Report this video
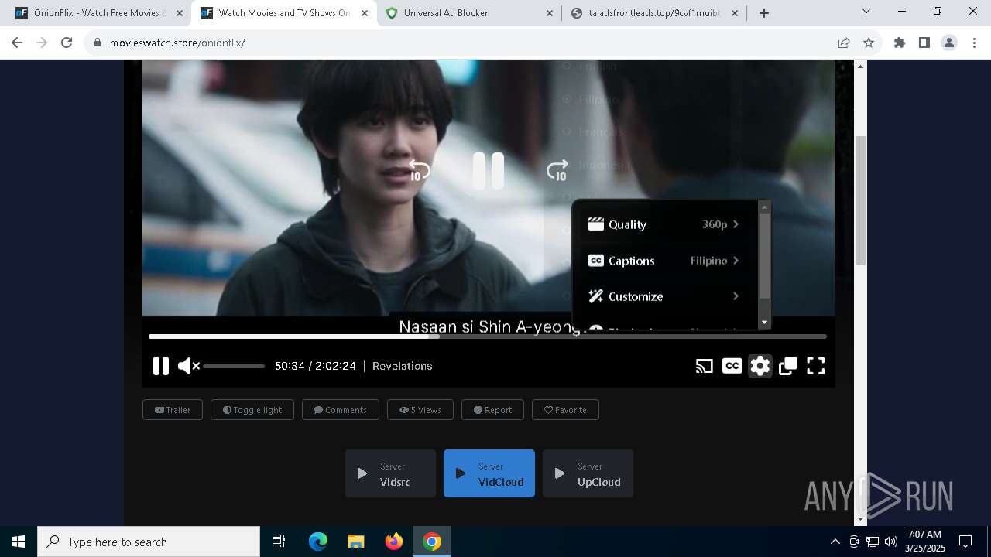The image size is (991, 557). pos(492,410)
